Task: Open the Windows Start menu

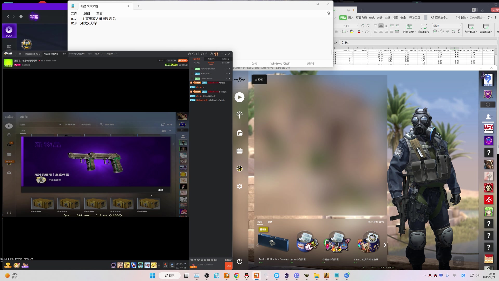Action: tap(152, 276)
